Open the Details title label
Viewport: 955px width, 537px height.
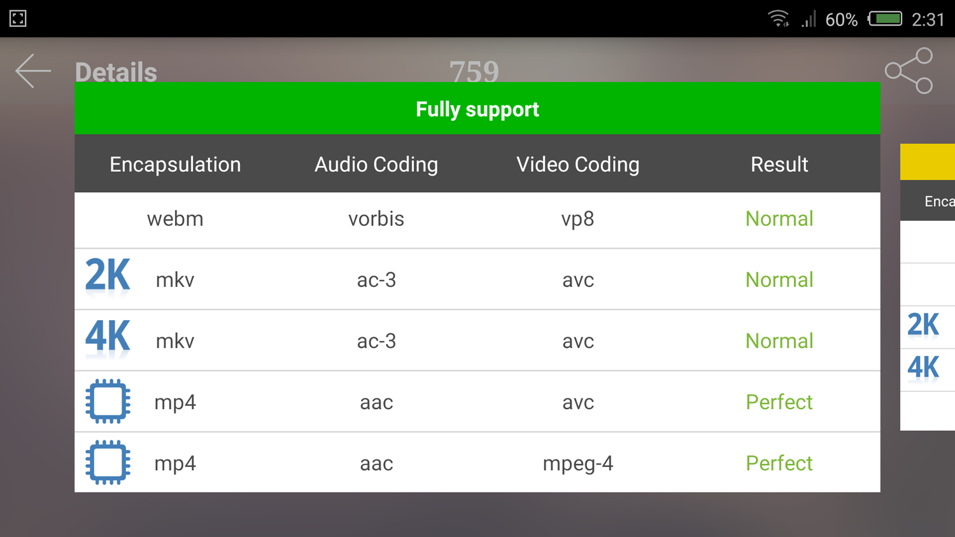pyautogui.click(x=116, y=72)
